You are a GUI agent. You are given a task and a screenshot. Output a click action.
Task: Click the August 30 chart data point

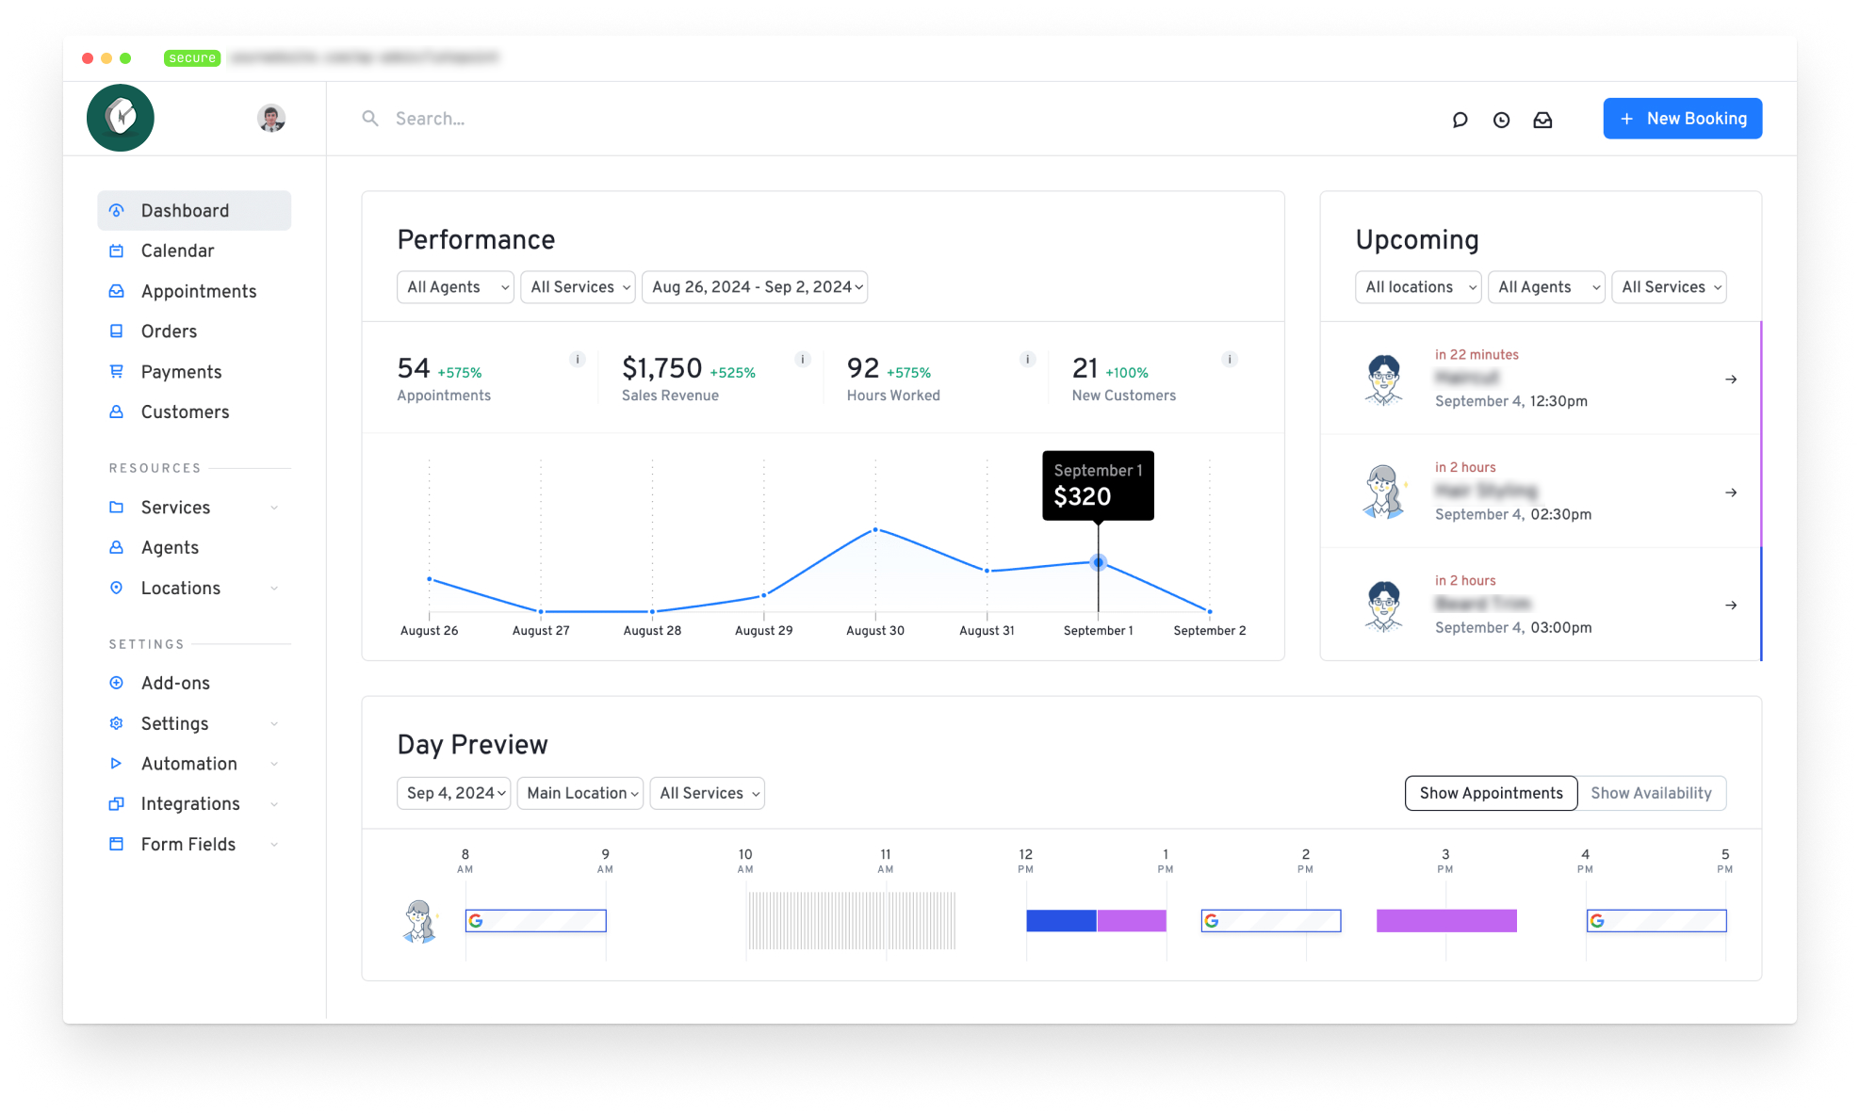[875, 530]
